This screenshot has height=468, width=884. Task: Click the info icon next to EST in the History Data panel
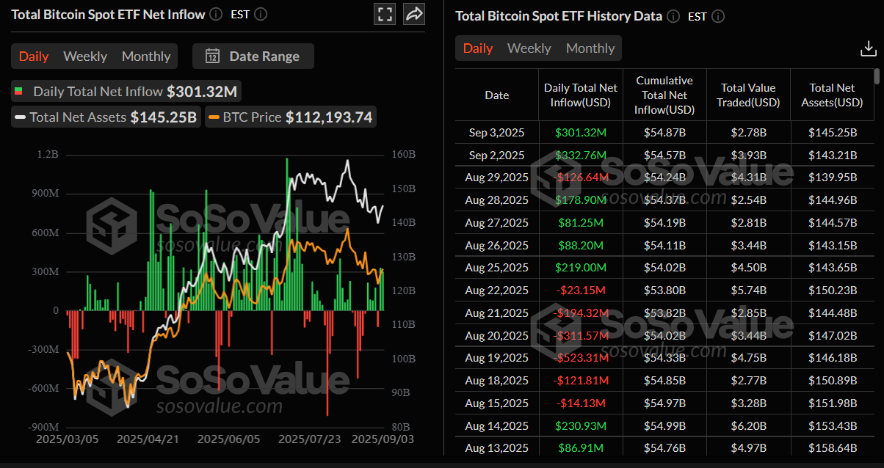[x=718, y=16]
